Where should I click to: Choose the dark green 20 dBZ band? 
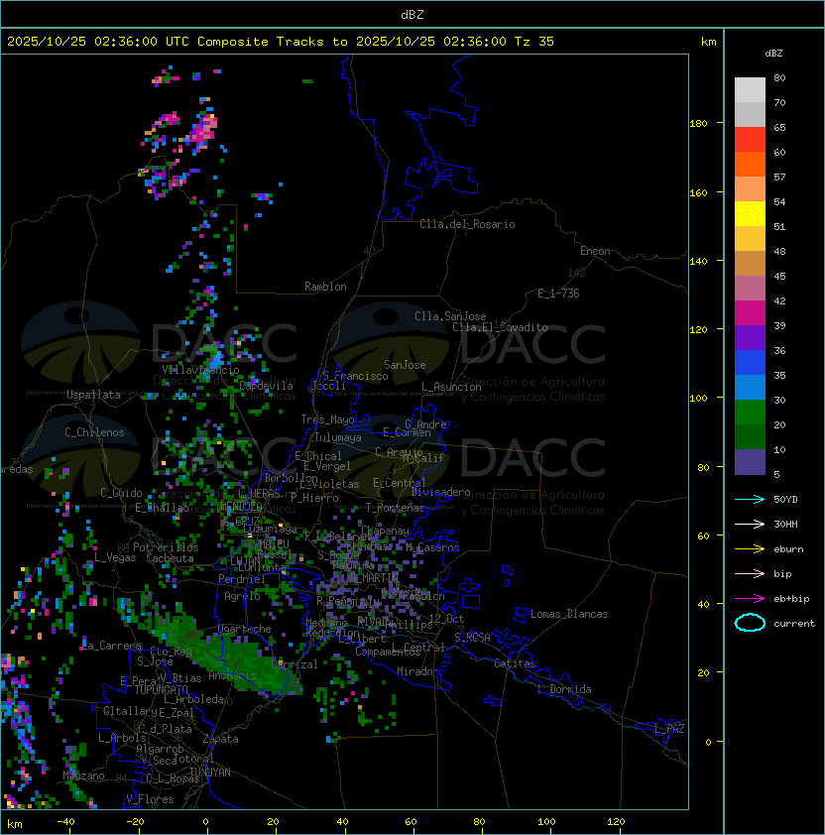[750, 436]
